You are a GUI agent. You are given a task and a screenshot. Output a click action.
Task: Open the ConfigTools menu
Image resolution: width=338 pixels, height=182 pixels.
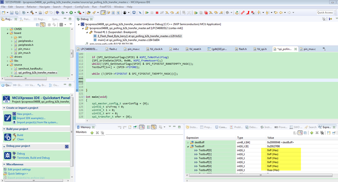click(81, 7)
